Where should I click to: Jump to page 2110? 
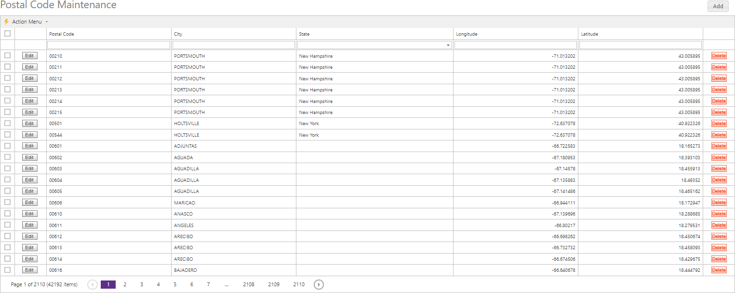pyautogui.click(x=299, y=284)
